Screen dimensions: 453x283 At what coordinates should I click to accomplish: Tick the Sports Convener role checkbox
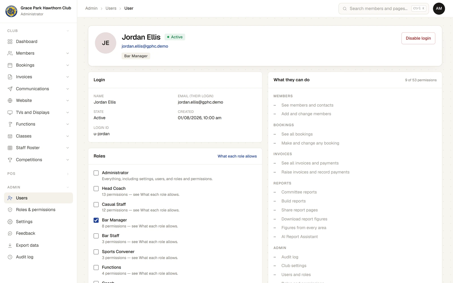tap(96, 252)
